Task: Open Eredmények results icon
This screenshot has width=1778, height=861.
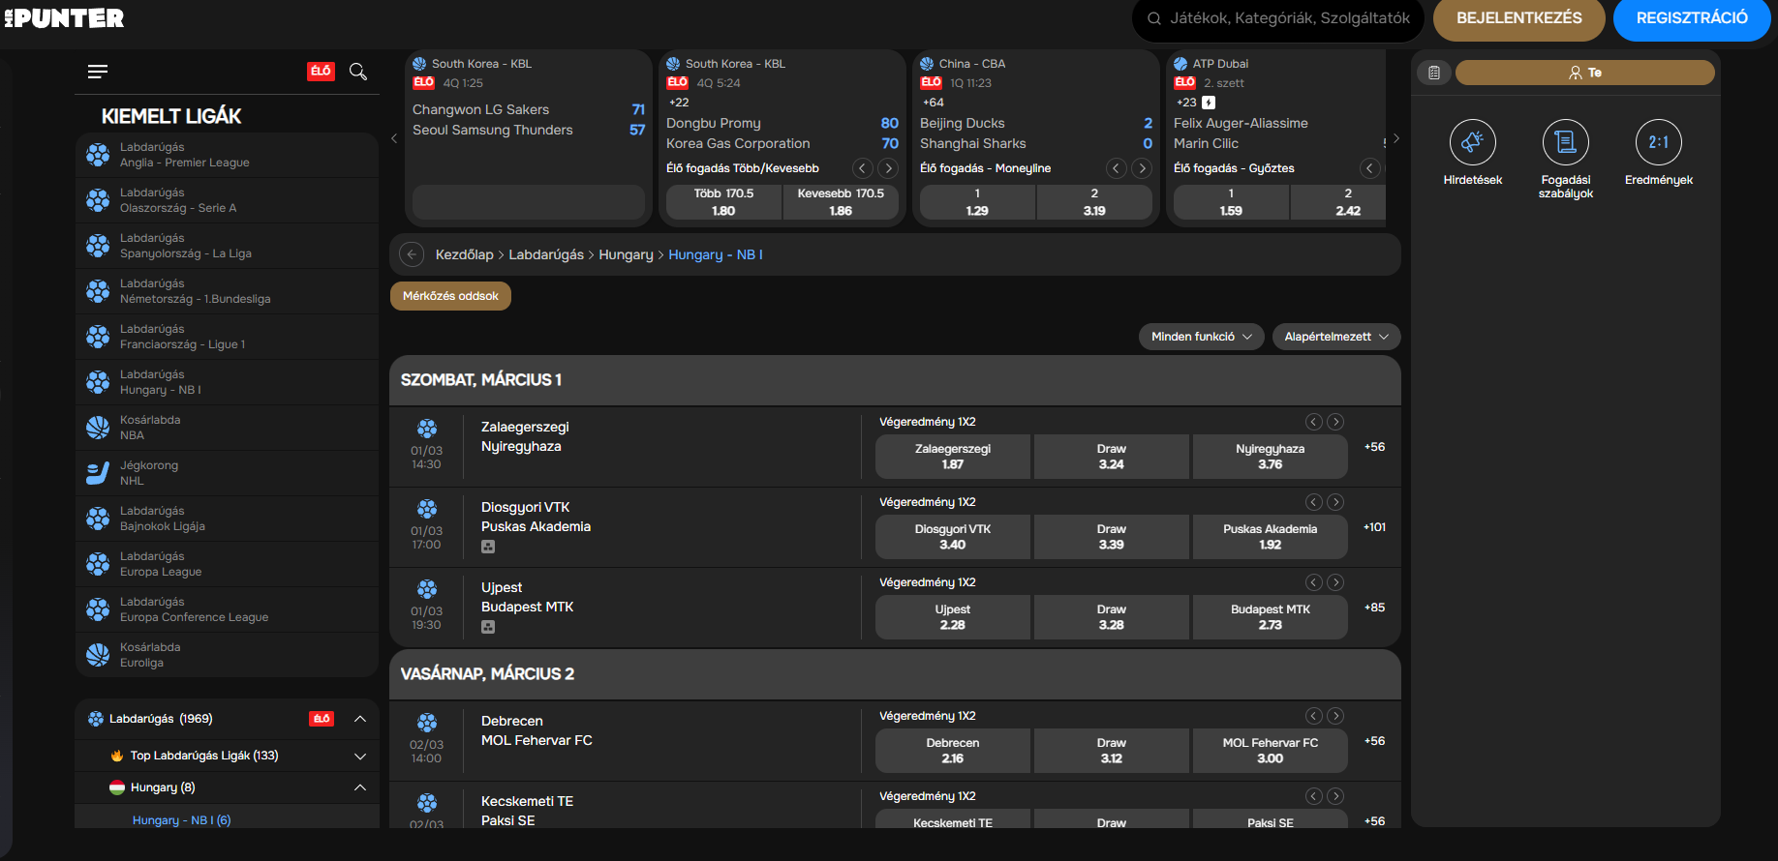Action: 1659,143
